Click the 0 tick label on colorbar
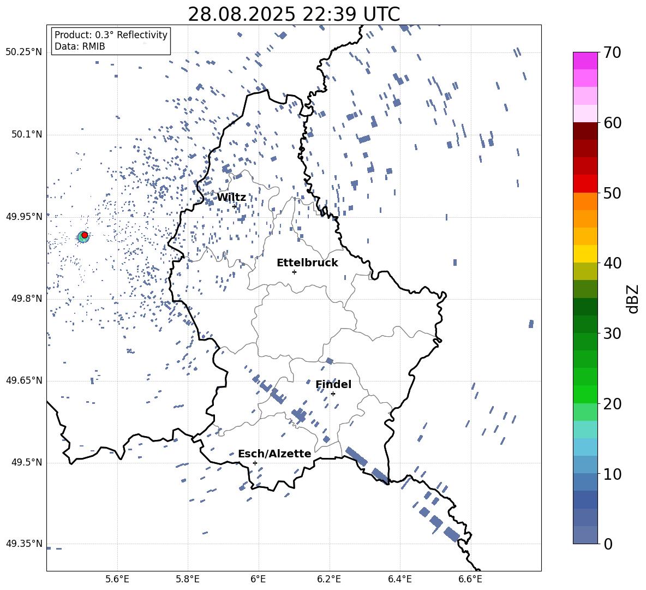 (608, 544)
